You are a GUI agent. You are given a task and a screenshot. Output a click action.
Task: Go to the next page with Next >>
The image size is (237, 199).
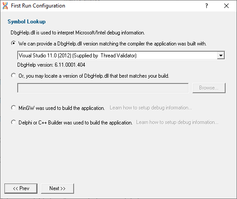(x=57, y=188)
